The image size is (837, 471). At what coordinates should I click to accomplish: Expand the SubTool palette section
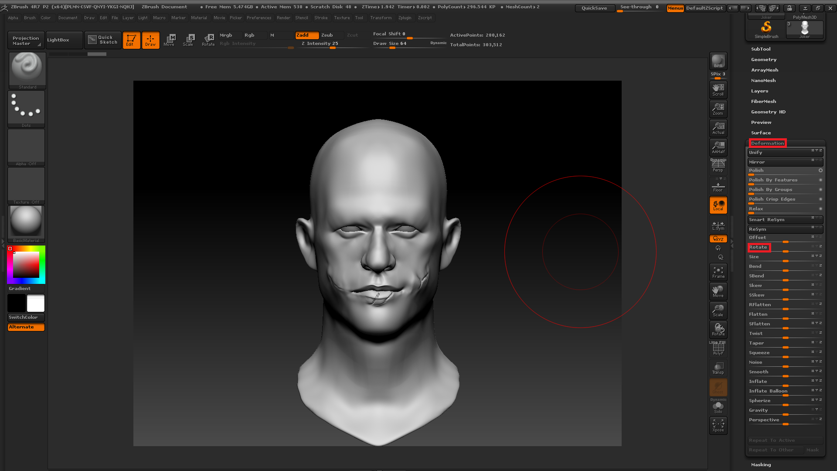pos(761,49)
